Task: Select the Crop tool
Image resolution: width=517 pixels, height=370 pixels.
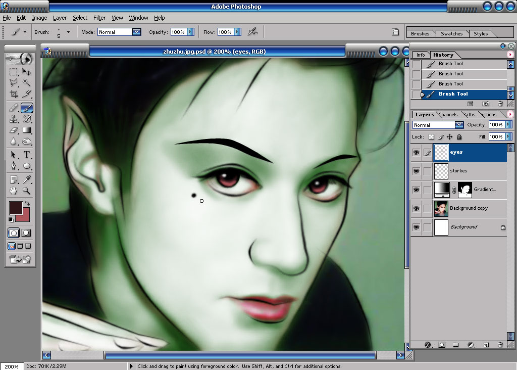Action: point(14,94)
